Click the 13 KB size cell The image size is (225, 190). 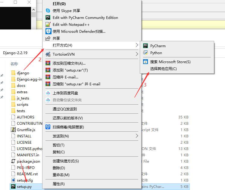(183, 149)
